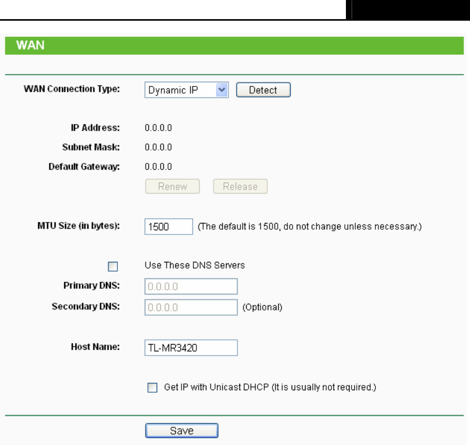The image size is (470, 445).
Task: Click the Host Name field TL-MR3420
Action: [191, 348]
